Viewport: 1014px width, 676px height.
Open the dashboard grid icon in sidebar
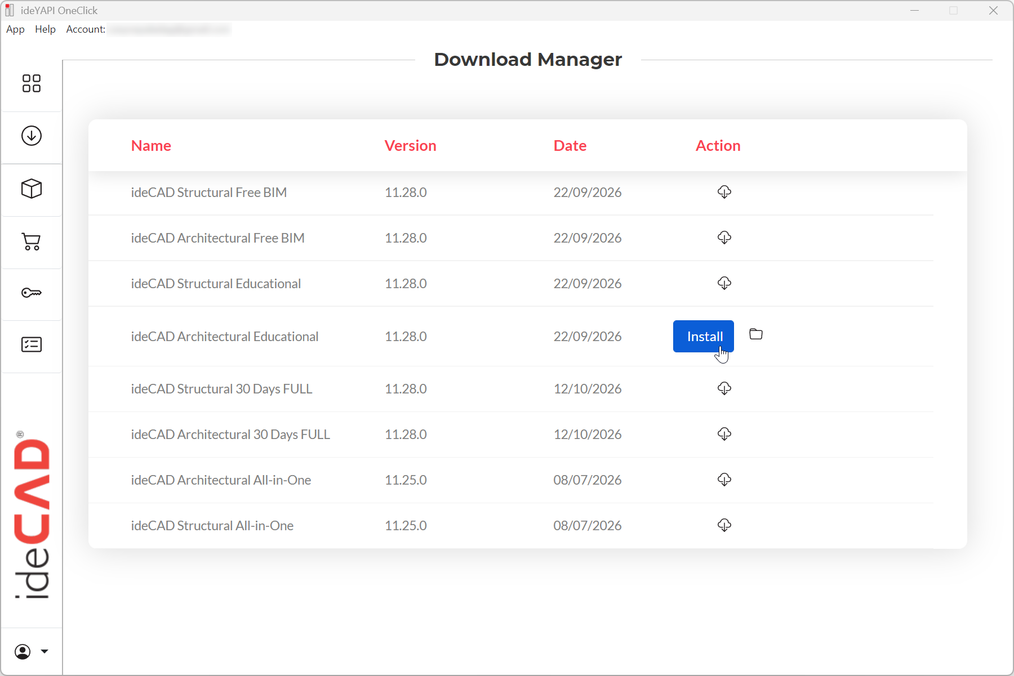(32, 83)
